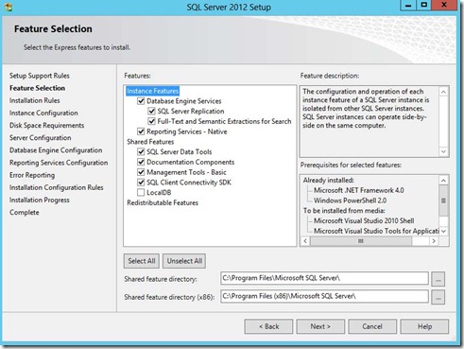Click prerequisites horizontal scroll left arrow

click(305, 241)
